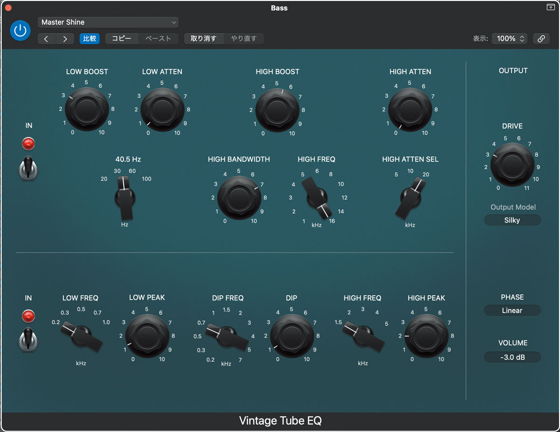This screenshot has width=560, height=432.
Task: Click the DIP knob
Action: (x=292, y=336)
